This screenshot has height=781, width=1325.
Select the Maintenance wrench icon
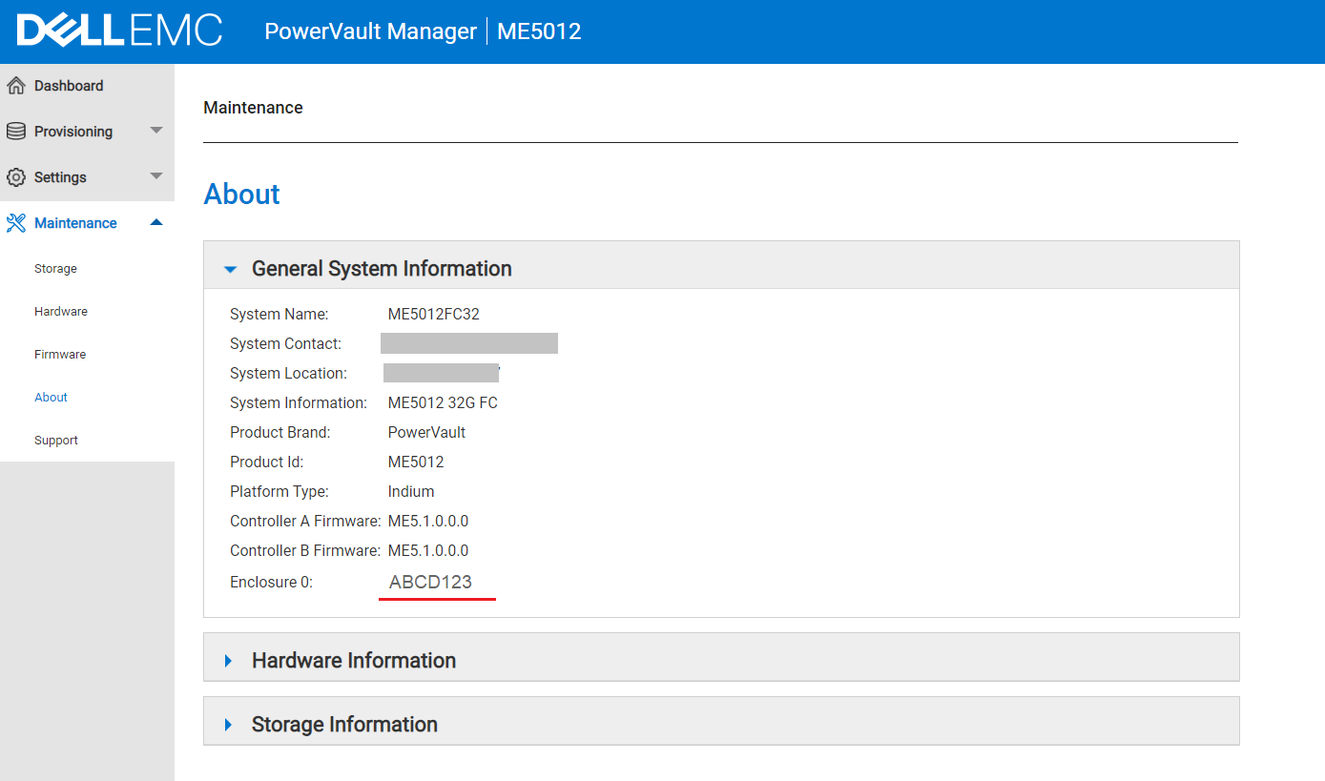coord(15,222)
